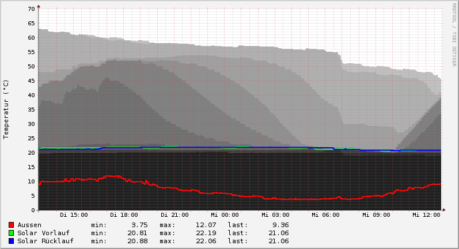Select the 'Di 18:00' time axis label
This screenshot has width=459, height=249.
[124, 215]
